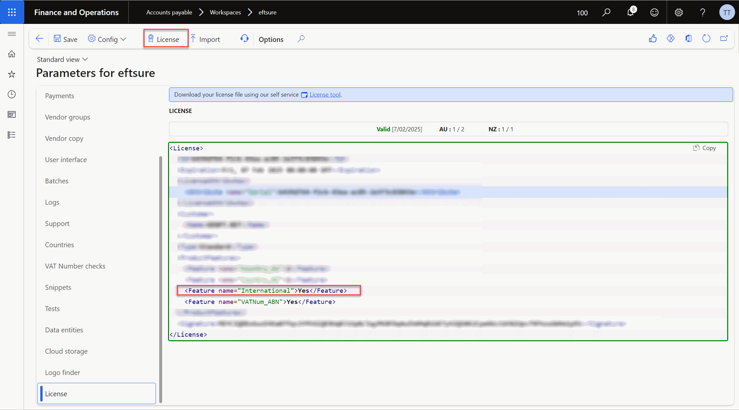The width and height of the screenshot is (739, 410).
Task: Click the diamond personalize icon
Action: pos(671,39)
